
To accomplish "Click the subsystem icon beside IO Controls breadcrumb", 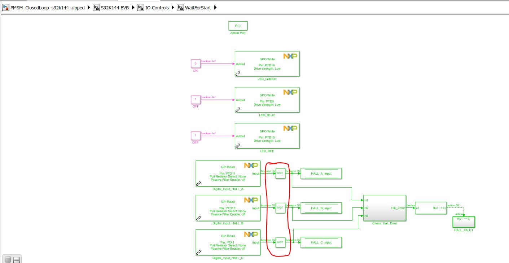I will tap(140, 7).
